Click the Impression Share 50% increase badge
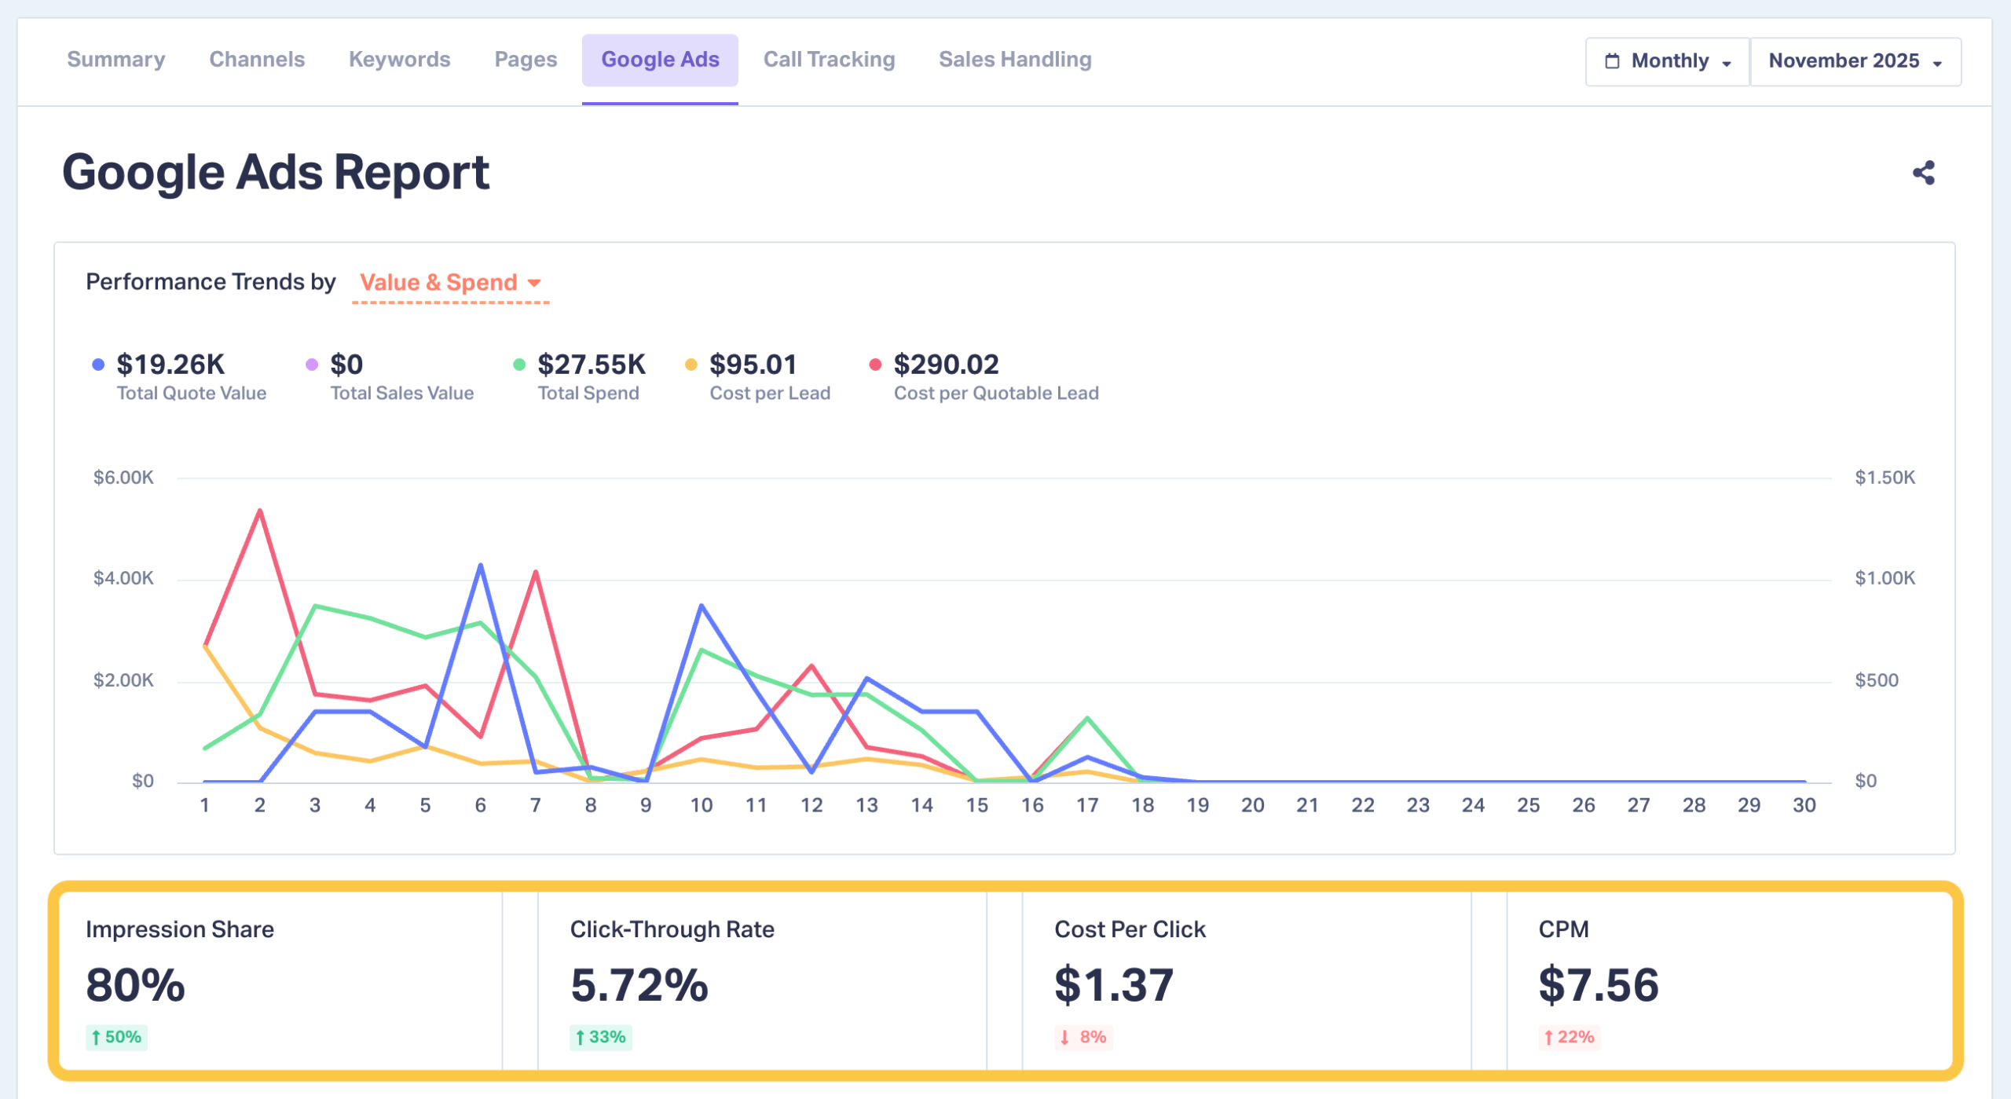The width and height of the screenshot is (2011, 1099). click(x=116, y=1037)
